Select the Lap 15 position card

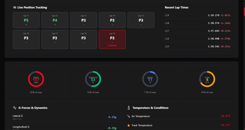[x=141, y=20]
